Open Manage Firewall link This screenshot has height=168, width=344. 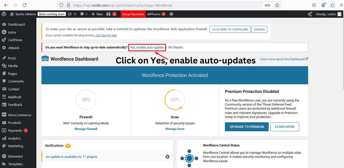pyautogui.click(x=86, y=129)
